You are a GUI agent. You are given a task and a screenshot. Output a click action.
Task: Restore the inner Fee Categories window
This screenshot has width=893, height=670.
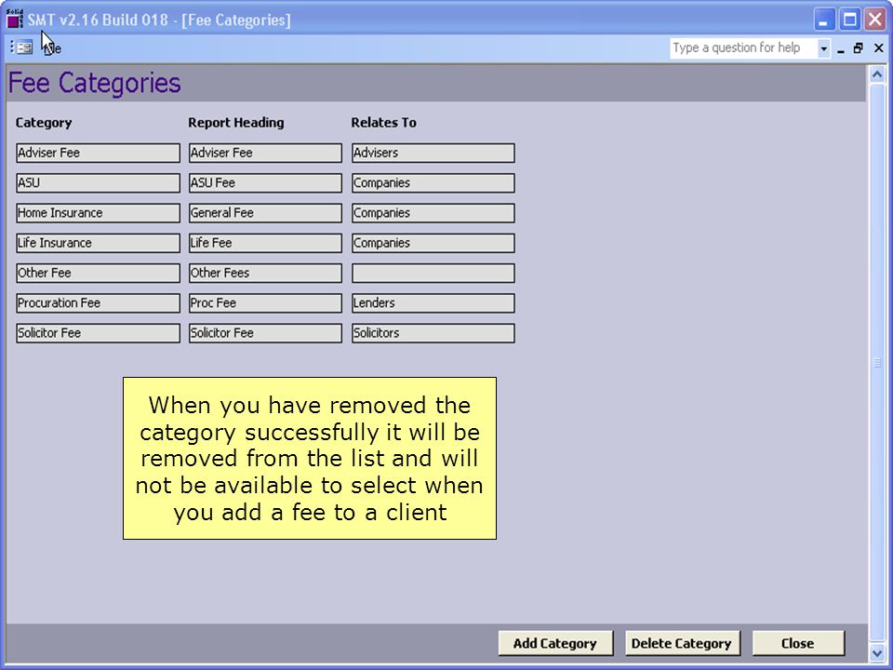[x=859, y=48]
